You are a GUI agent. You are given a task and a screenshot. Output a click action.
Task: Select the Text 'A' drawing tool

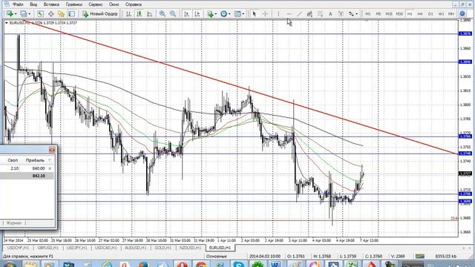pyautogui.click(x=330, y=14)
